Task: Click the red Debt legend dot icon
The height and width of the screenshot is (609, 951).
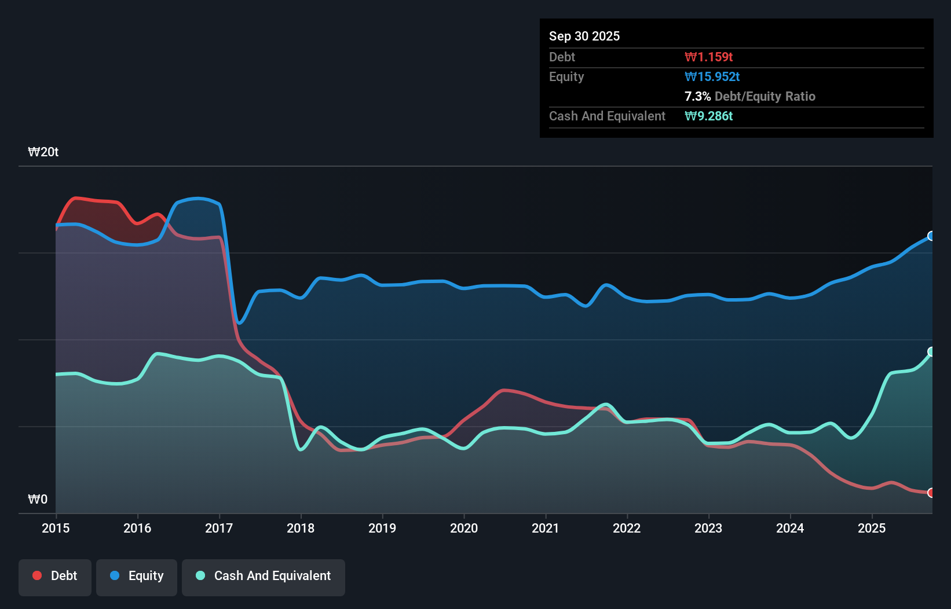Action: click(37, 575)
